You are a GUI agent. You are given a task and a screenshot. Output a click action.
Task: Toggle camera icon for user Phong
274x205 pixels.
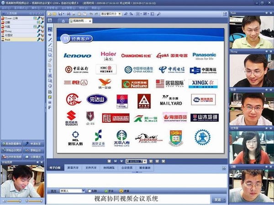pos(42,31)
